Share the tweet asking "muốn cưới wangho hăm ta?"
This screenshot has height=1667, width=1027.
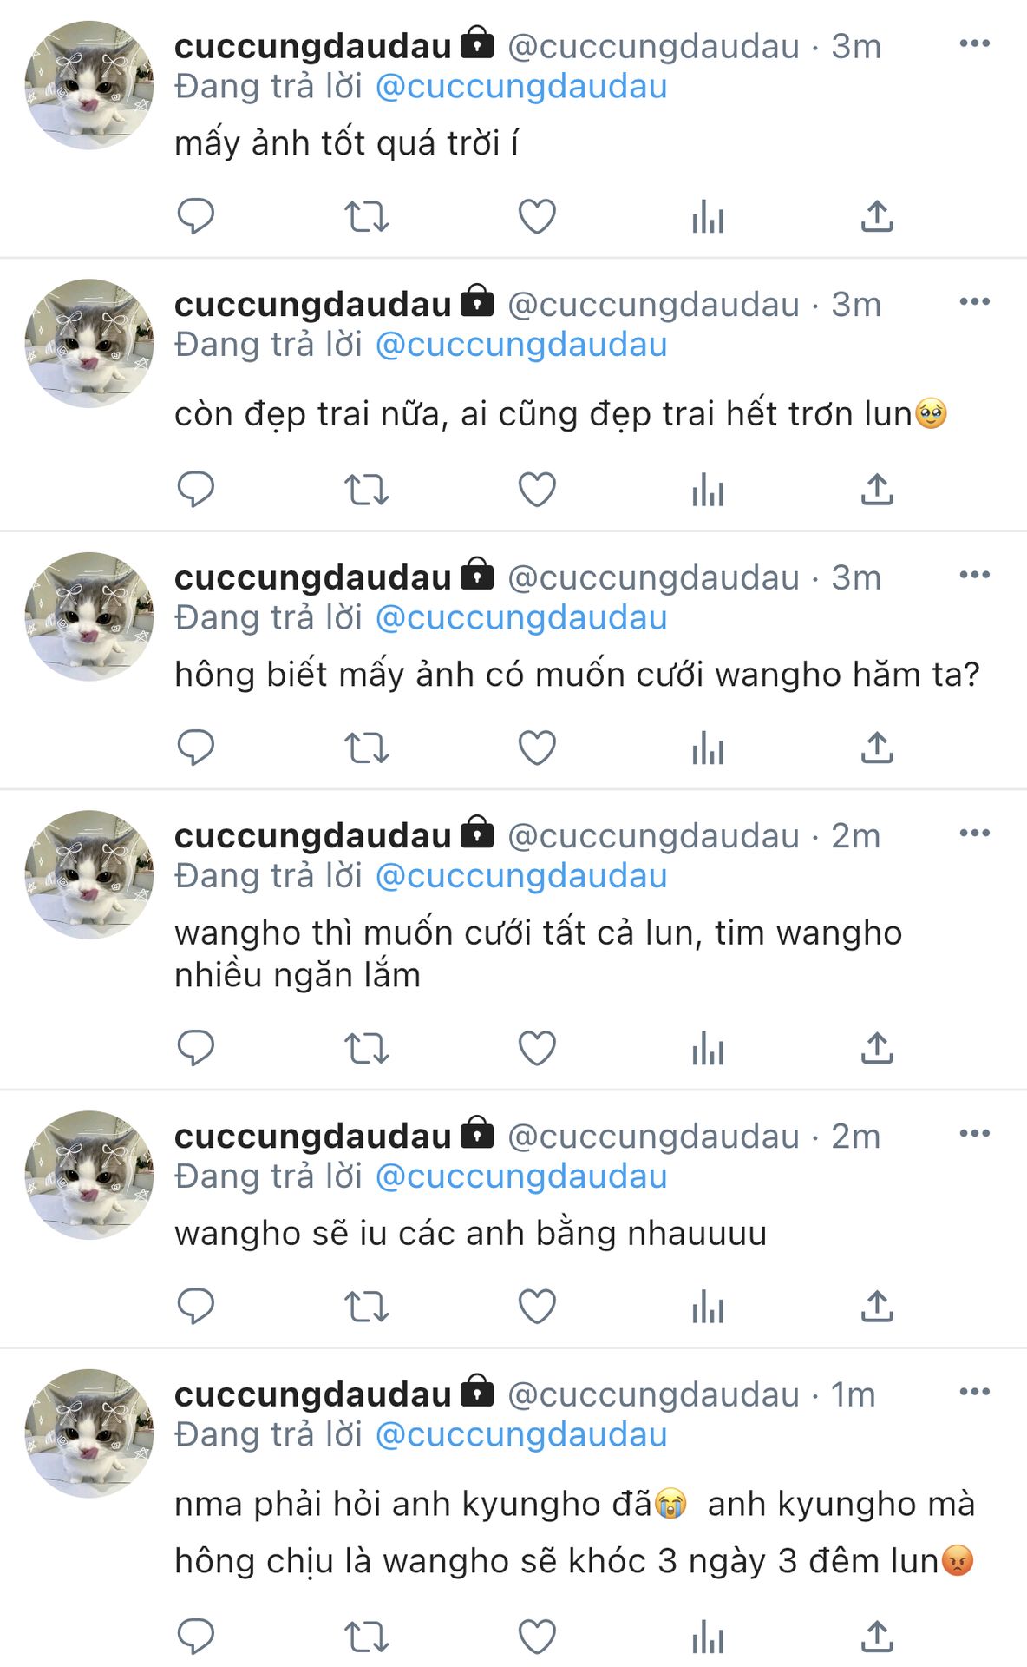pos(877,748)
